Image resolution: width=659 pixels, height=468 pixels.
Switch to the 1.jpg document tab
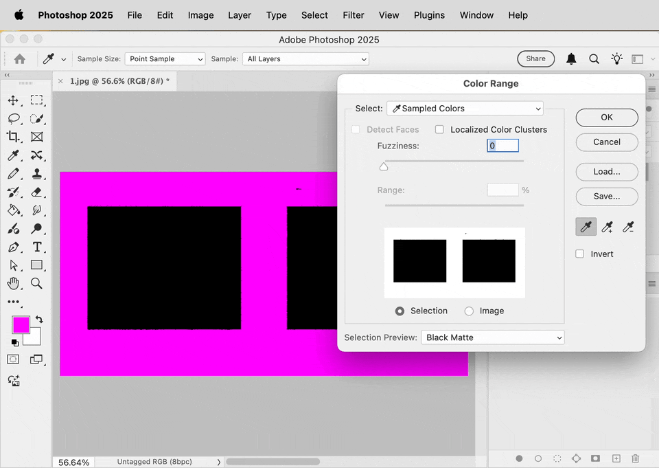(x=119, y=81)
